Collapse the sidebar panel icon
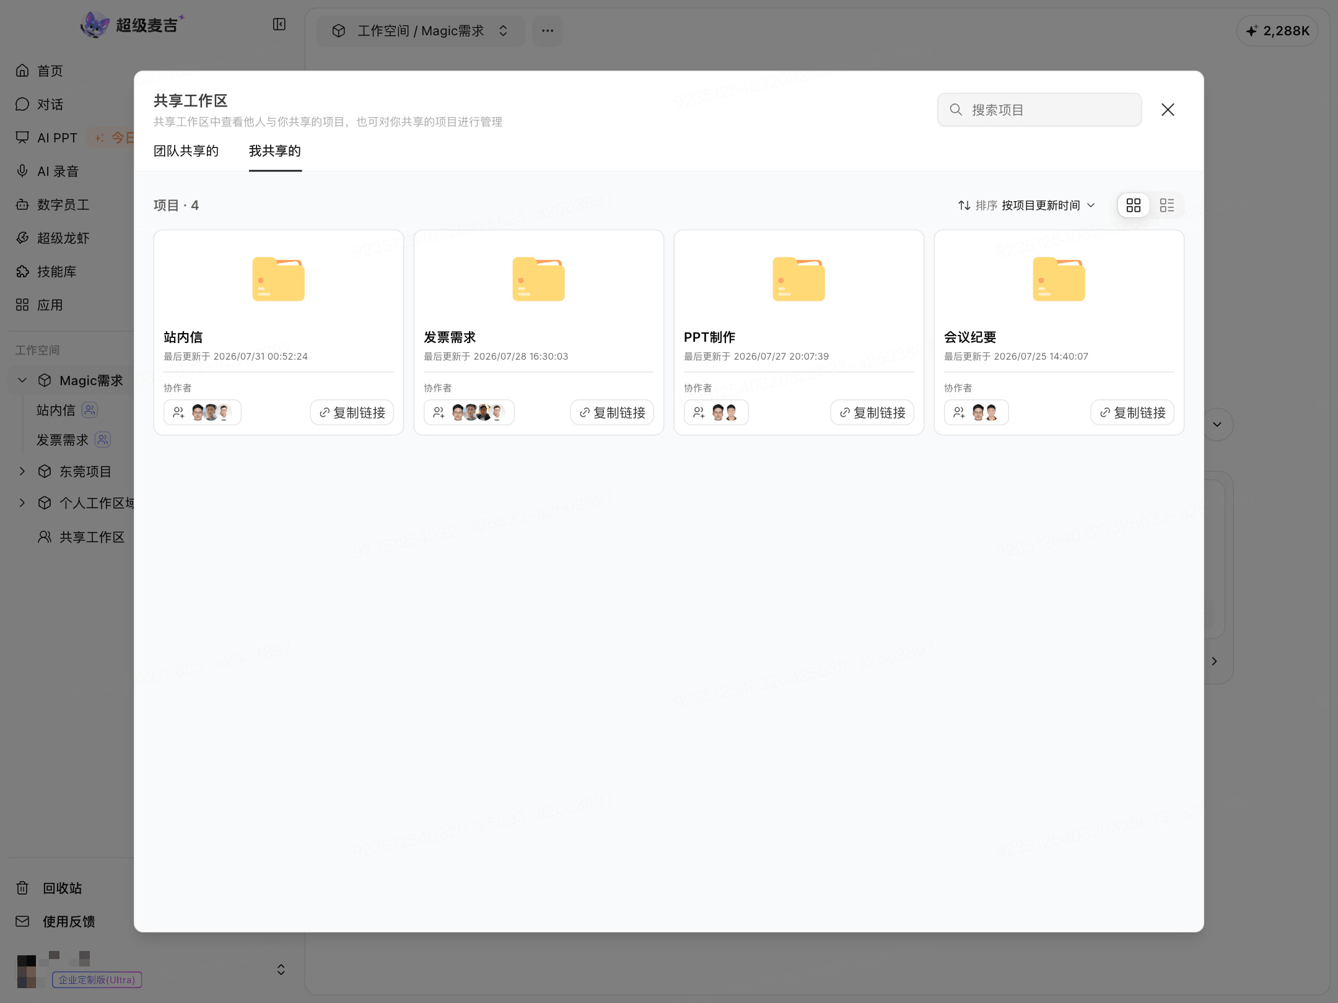The width and height of the screenshot is (1338, 1003). [279, 24]
